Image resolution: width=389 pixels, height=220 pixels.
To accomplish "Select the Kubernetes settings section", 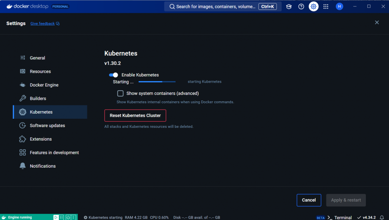I will point(50,112).
